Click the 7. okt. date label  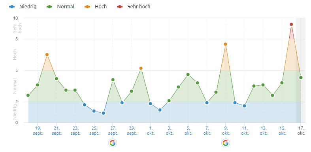(x=207, y=131)
